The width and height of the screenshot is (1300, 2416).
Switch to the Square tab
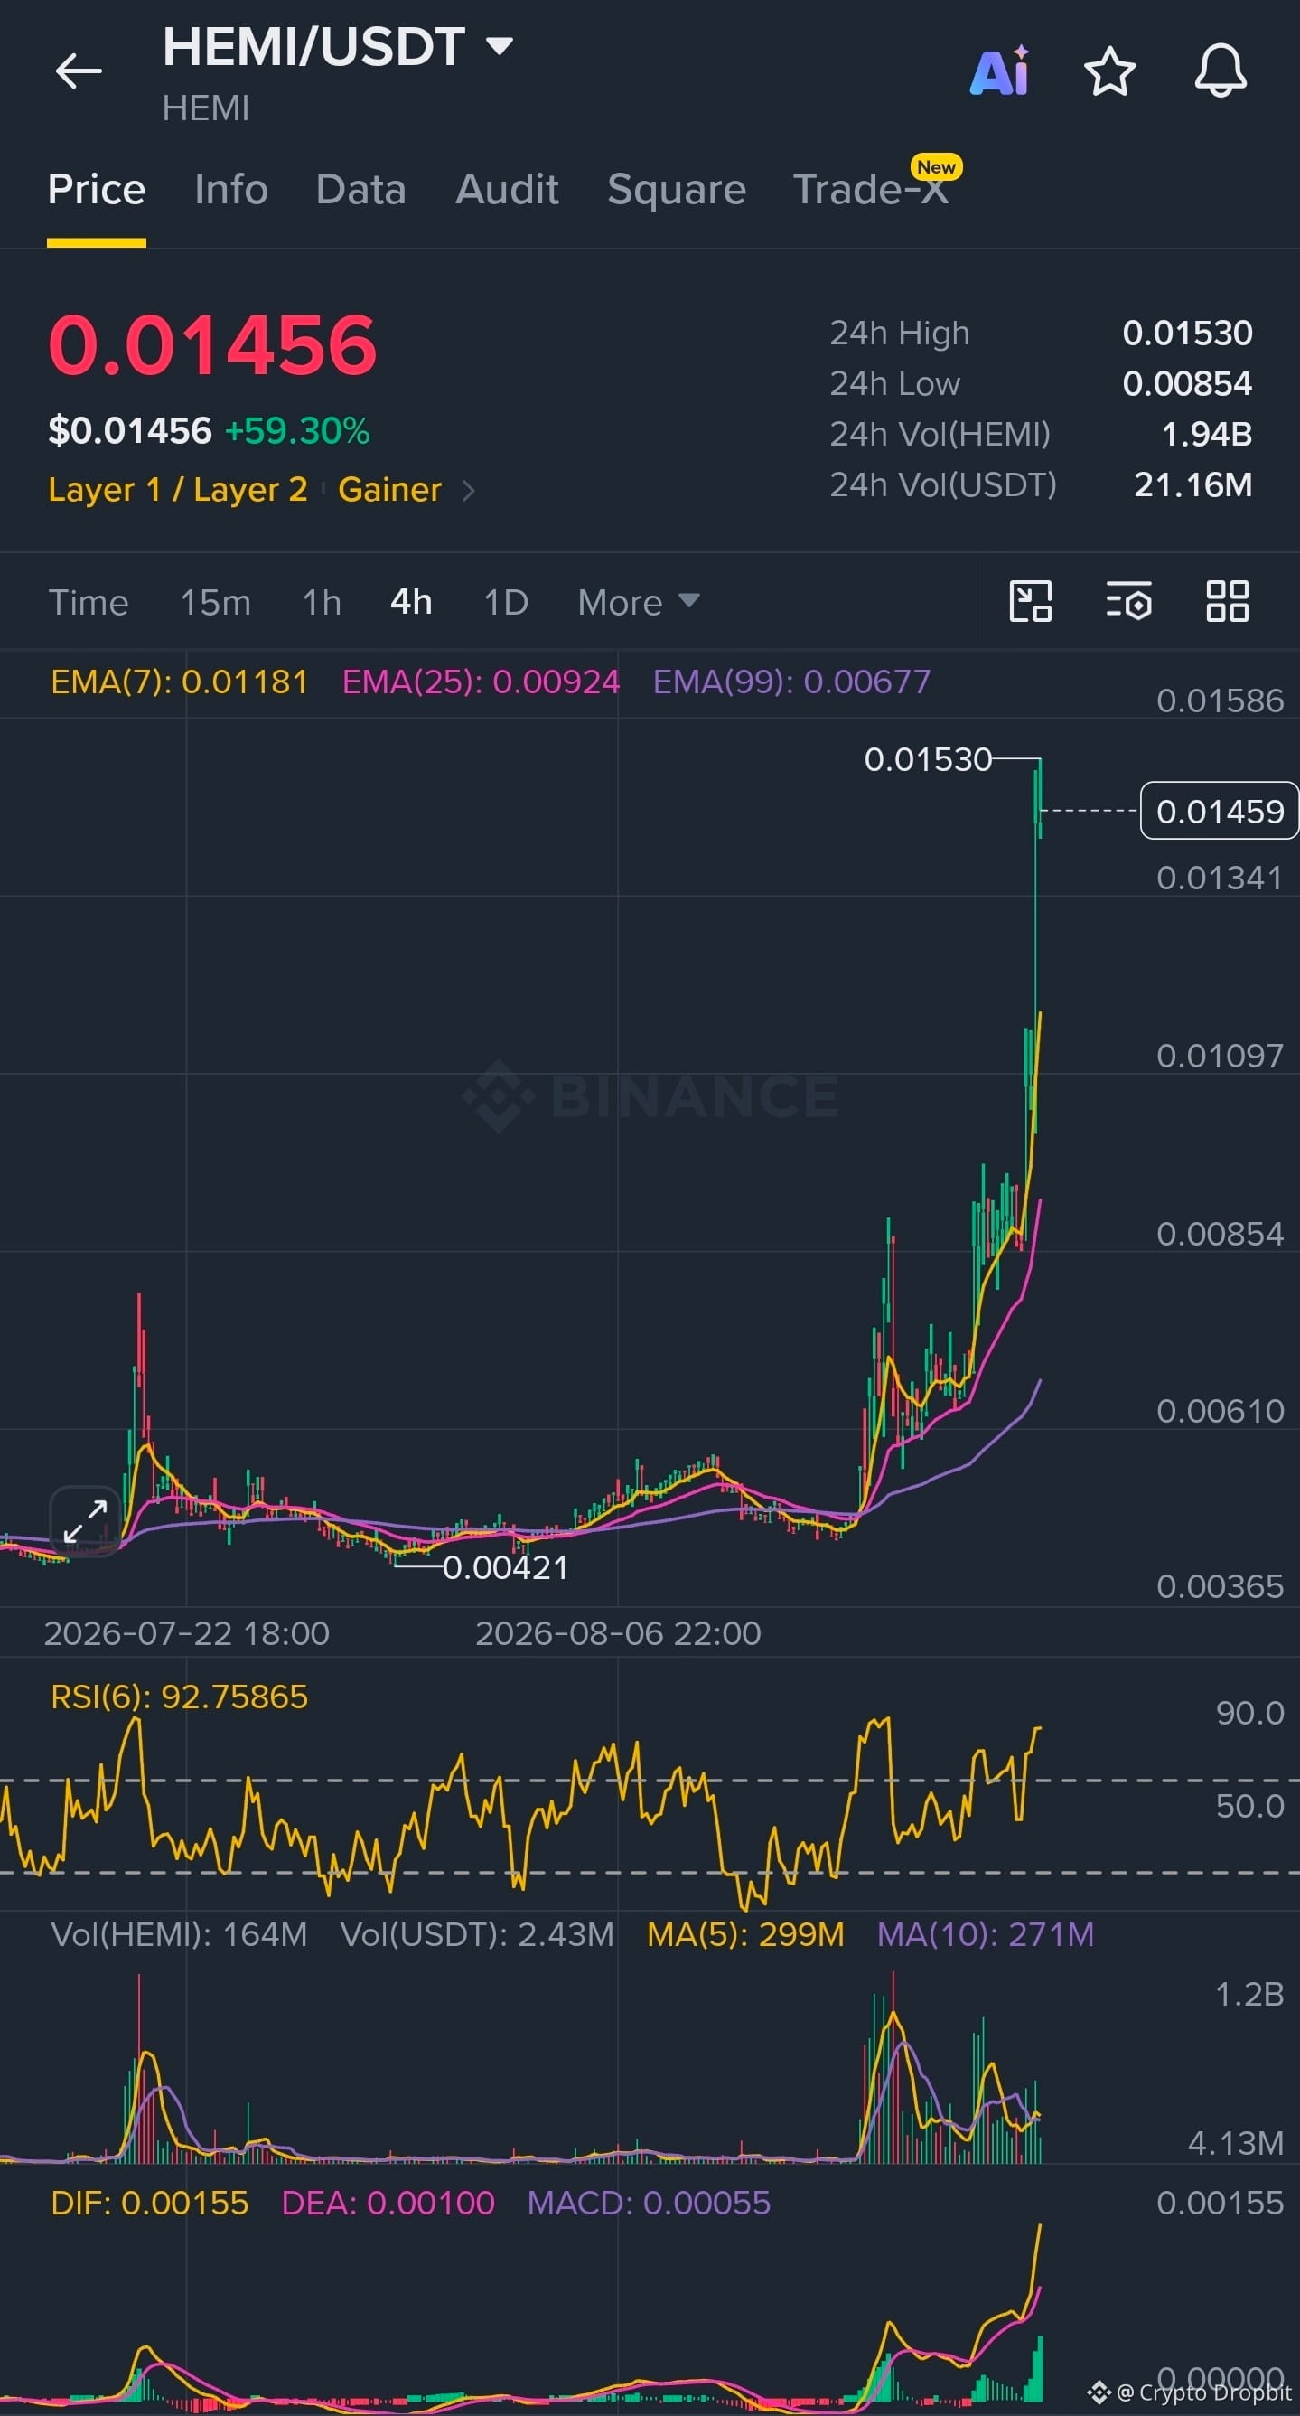pyautogui.click(x=677, y=190)
